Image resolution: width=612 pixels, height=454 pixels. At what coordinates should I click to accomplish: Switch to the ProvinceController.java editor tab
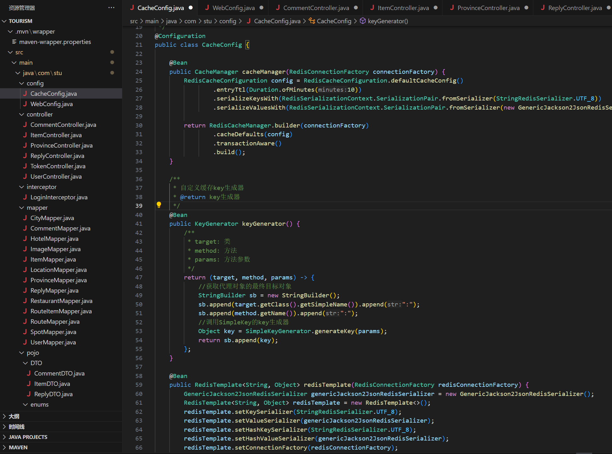(x=488, y=8)
